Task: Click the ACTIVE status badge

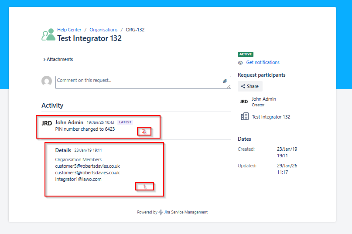Action: click(x=246, y=54)
